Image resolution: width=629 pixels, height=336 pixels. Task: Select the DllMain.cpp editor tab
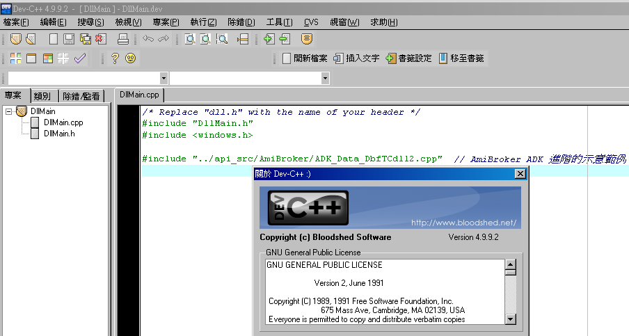coord(139,95)
